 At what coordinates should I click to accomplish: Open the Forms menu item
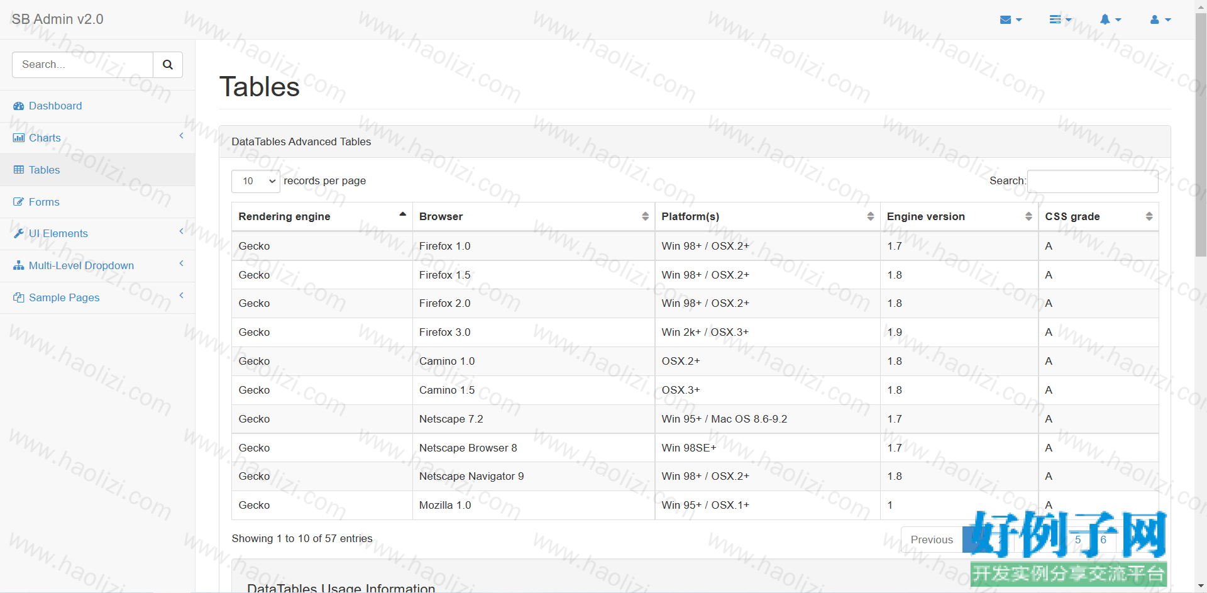(x=97, y=202)
